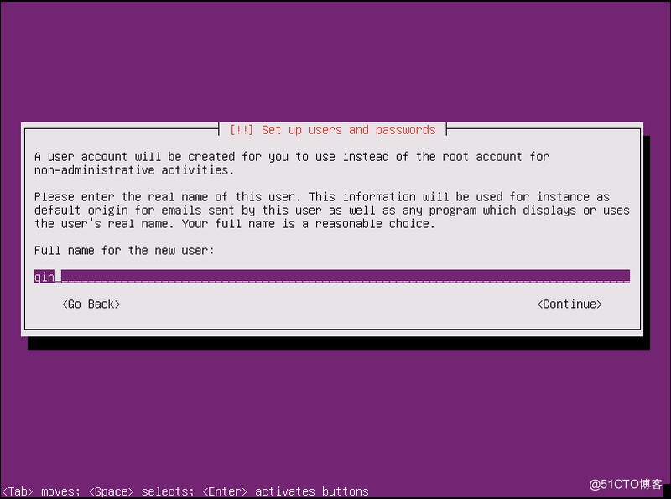
Task: Select the Go Back button
Action: point(91,304)
